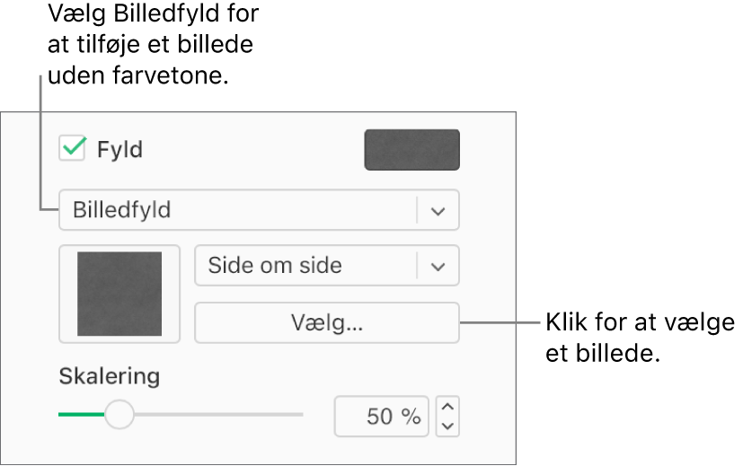Viewport: 743px width, 466px height.
Task: Click the Side om side text
Action: click(274, 266)
